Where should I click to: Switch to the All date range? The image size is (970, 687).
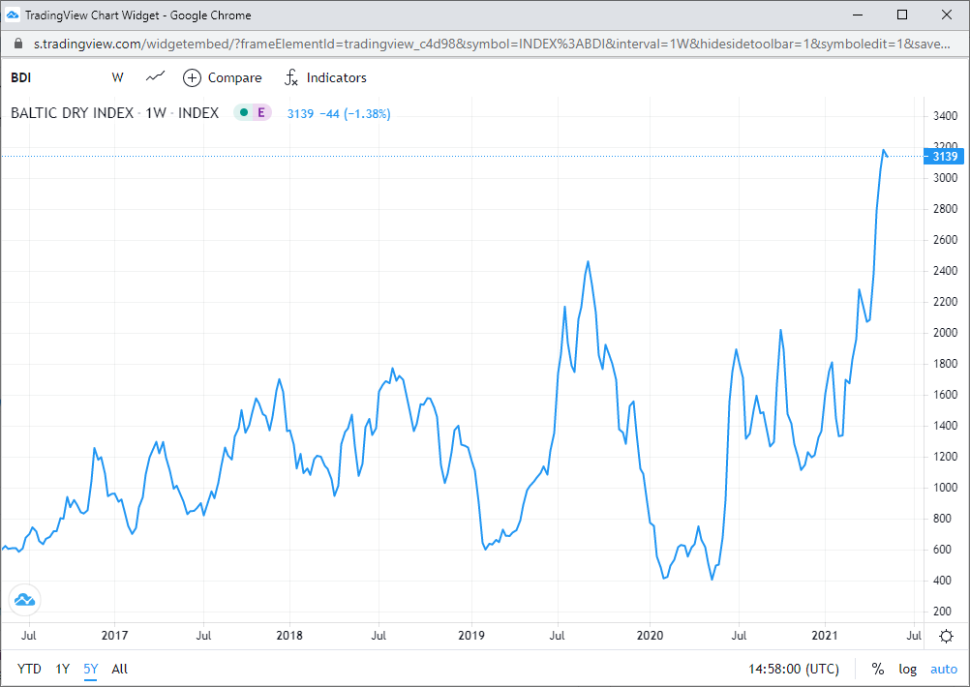pos(119,669)
